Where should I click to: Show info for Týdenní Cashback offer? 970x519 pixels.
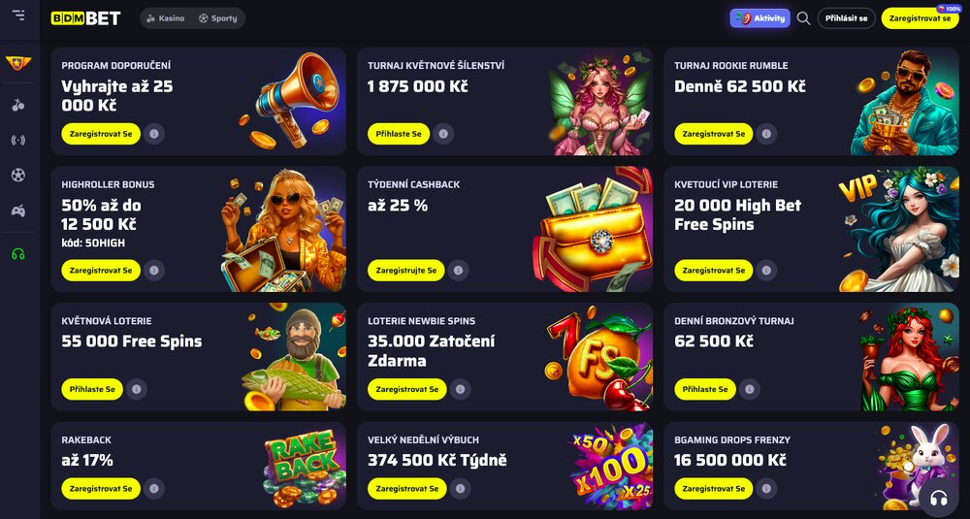tap(458, 271)
